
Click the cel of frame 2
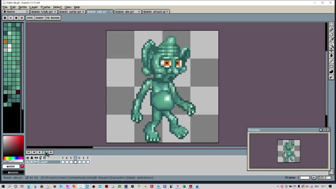[67, 162]
